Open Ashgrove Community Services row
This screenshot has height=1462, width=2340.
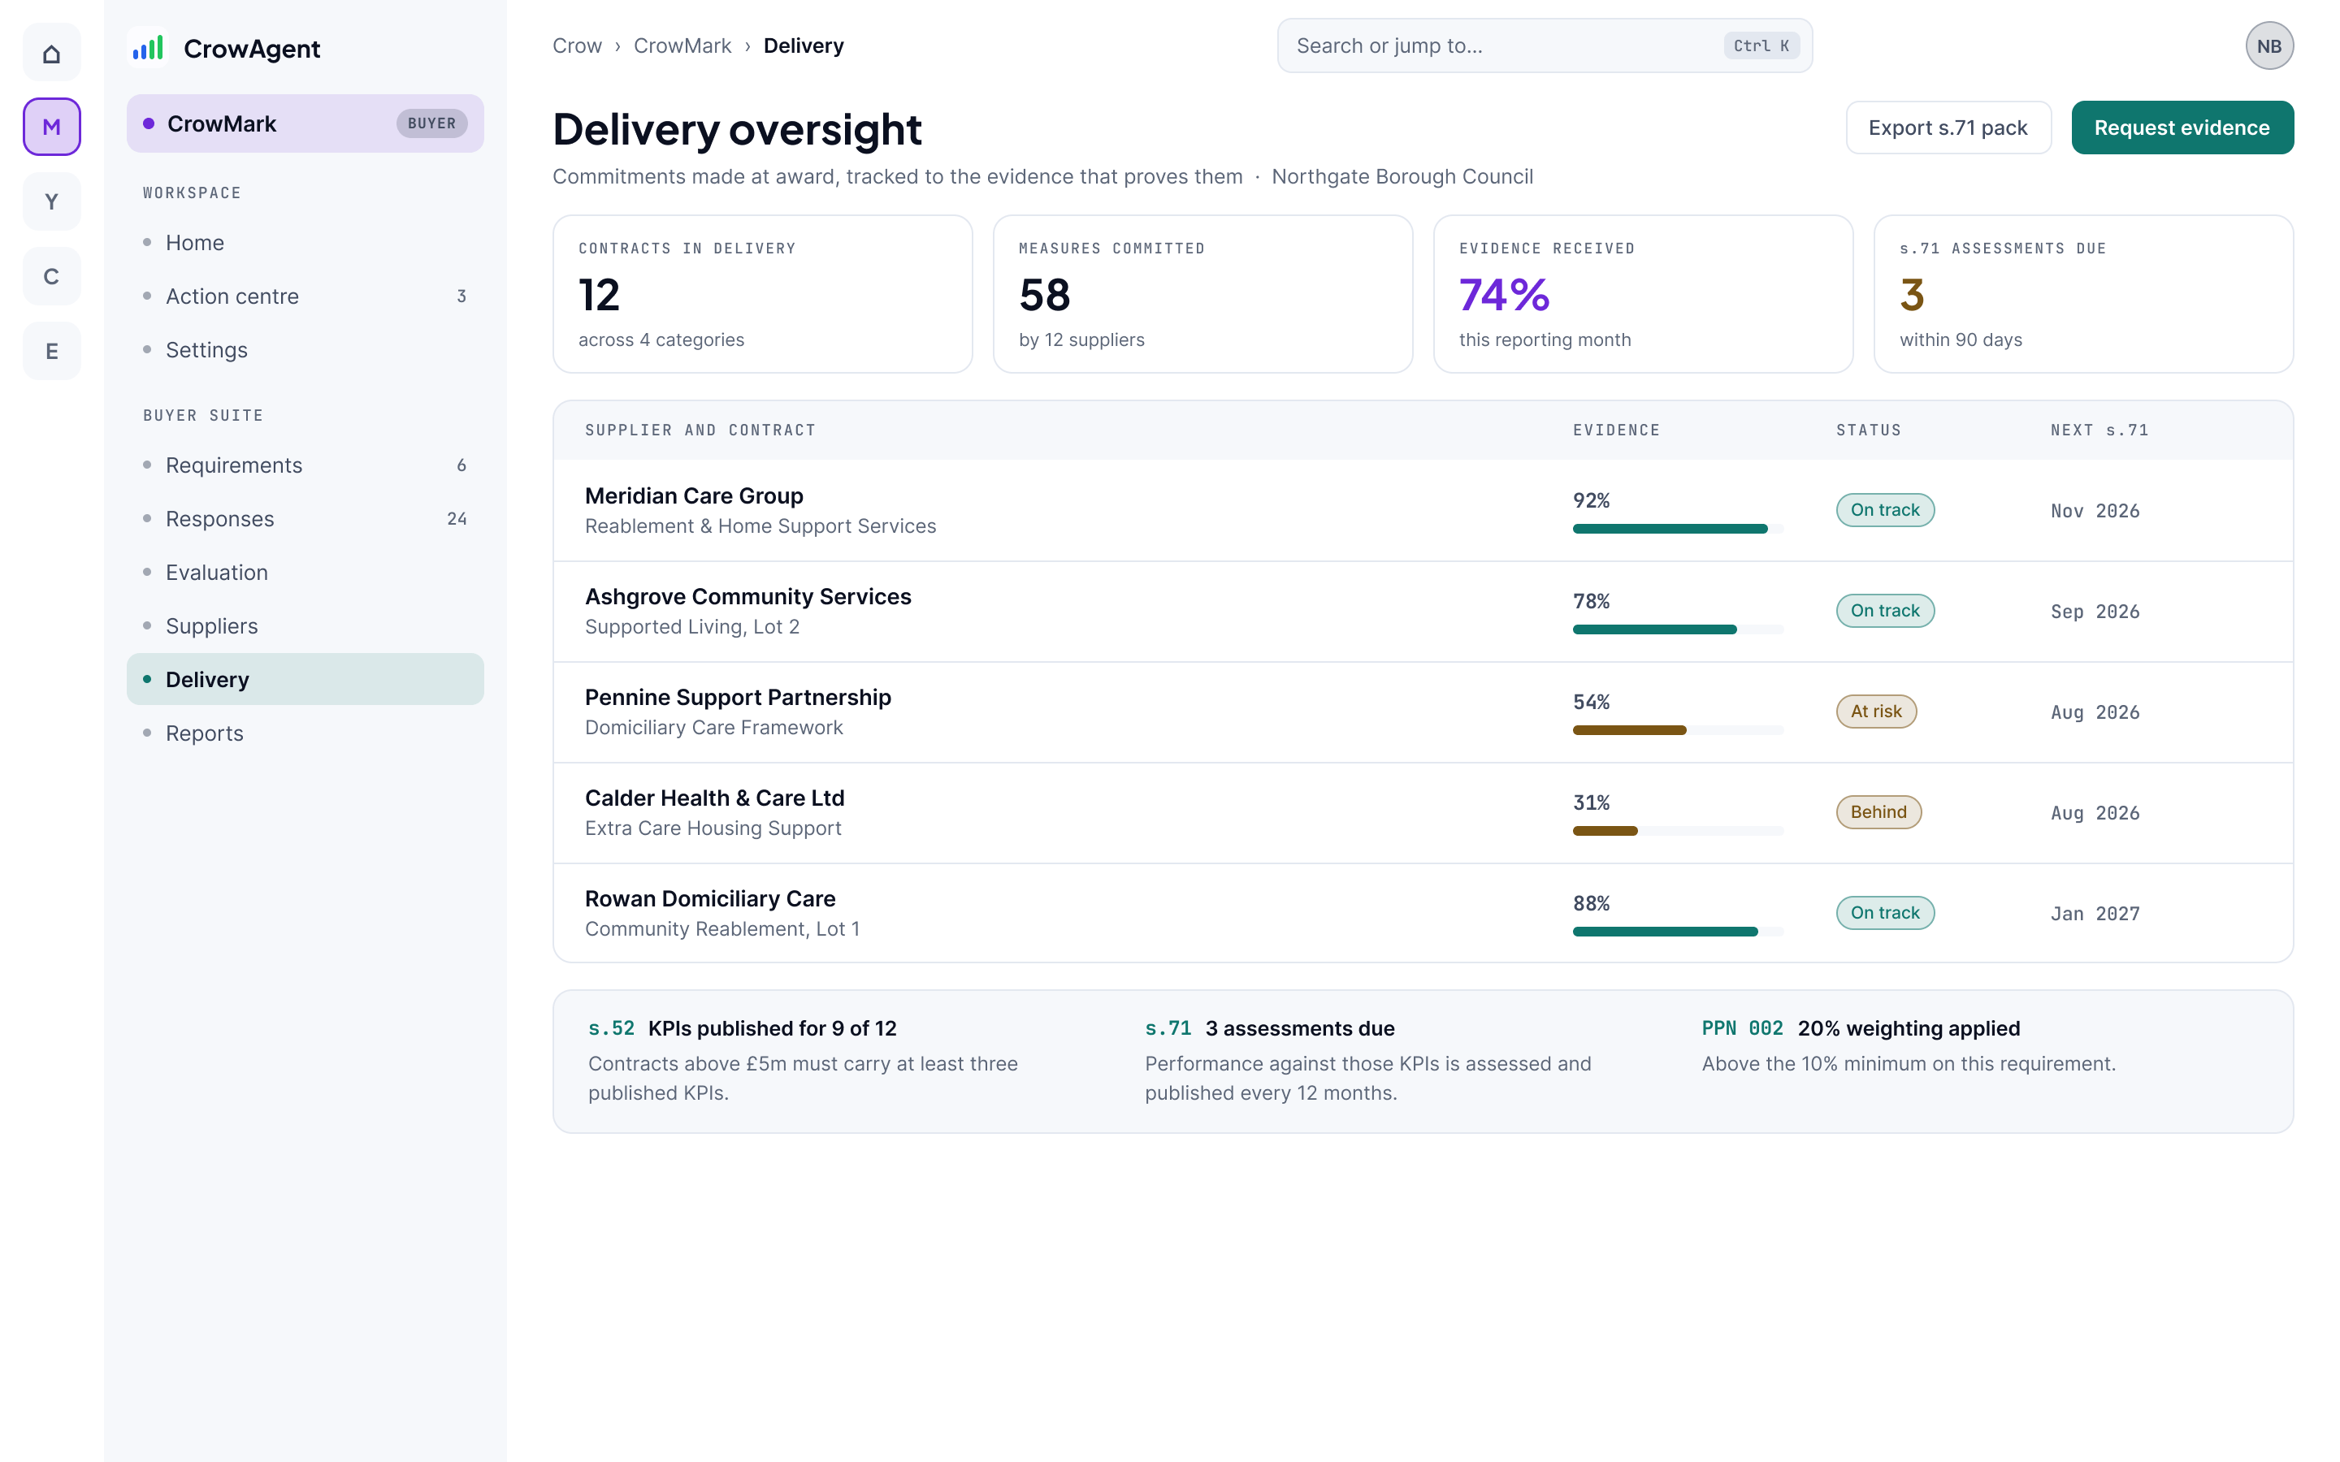pos(1423,611)
